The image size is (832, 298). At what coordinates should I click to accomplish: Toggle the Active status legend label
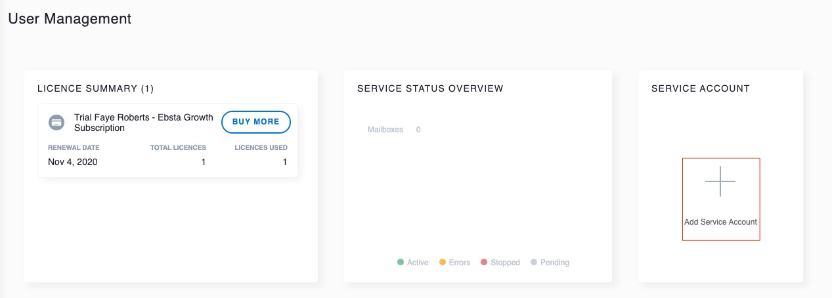point(418,263)
